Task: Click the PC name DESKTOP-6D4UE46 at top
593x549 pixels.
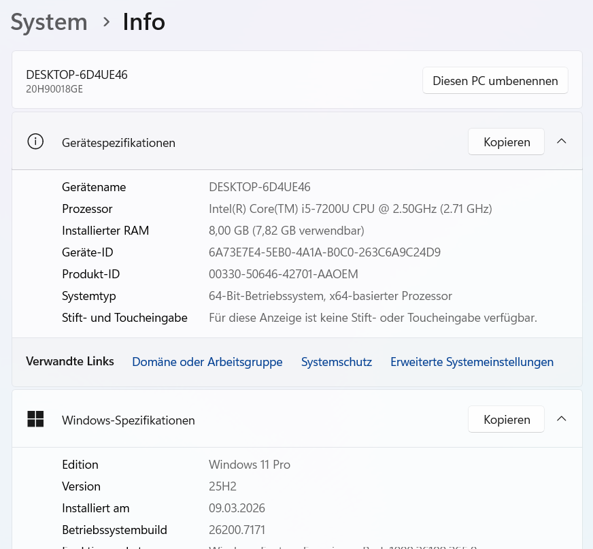Action: click(77, 75)
